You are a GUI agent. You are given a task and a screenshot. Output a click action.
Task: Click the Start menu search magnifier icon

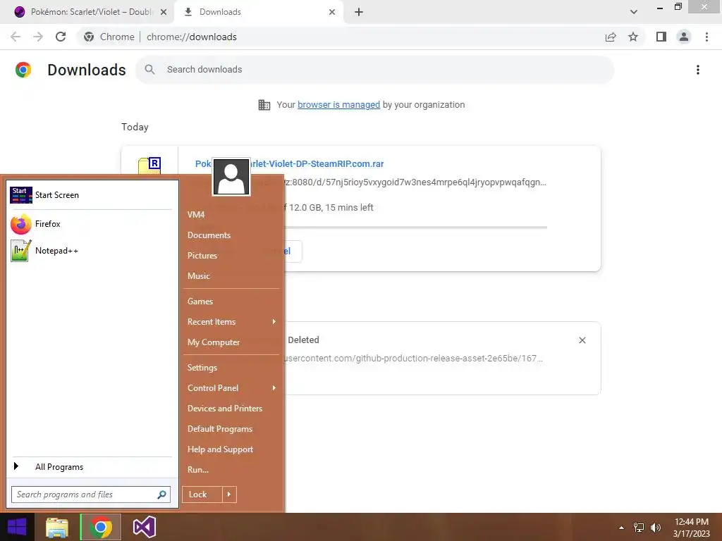click(x=161, y=495)
